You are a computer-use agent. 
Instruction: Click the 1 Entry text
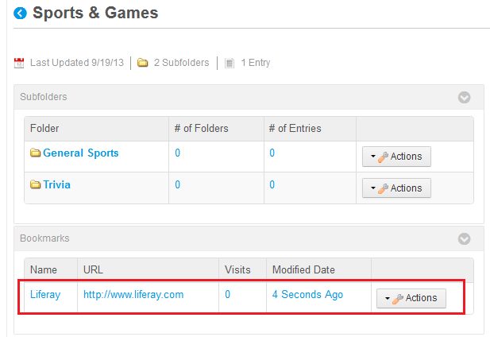point(255,63)
